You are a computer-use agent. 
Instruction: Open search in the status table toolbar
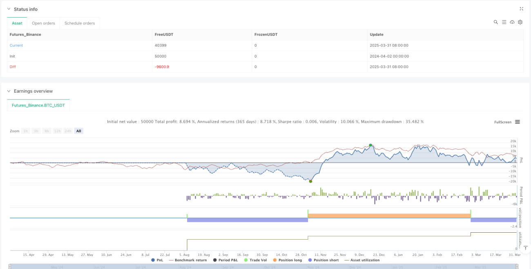pos(495,22)
